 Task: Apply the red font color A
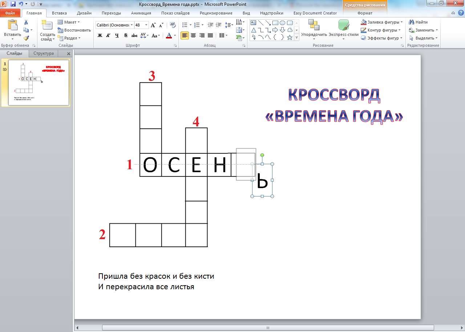tap(169, 36)
